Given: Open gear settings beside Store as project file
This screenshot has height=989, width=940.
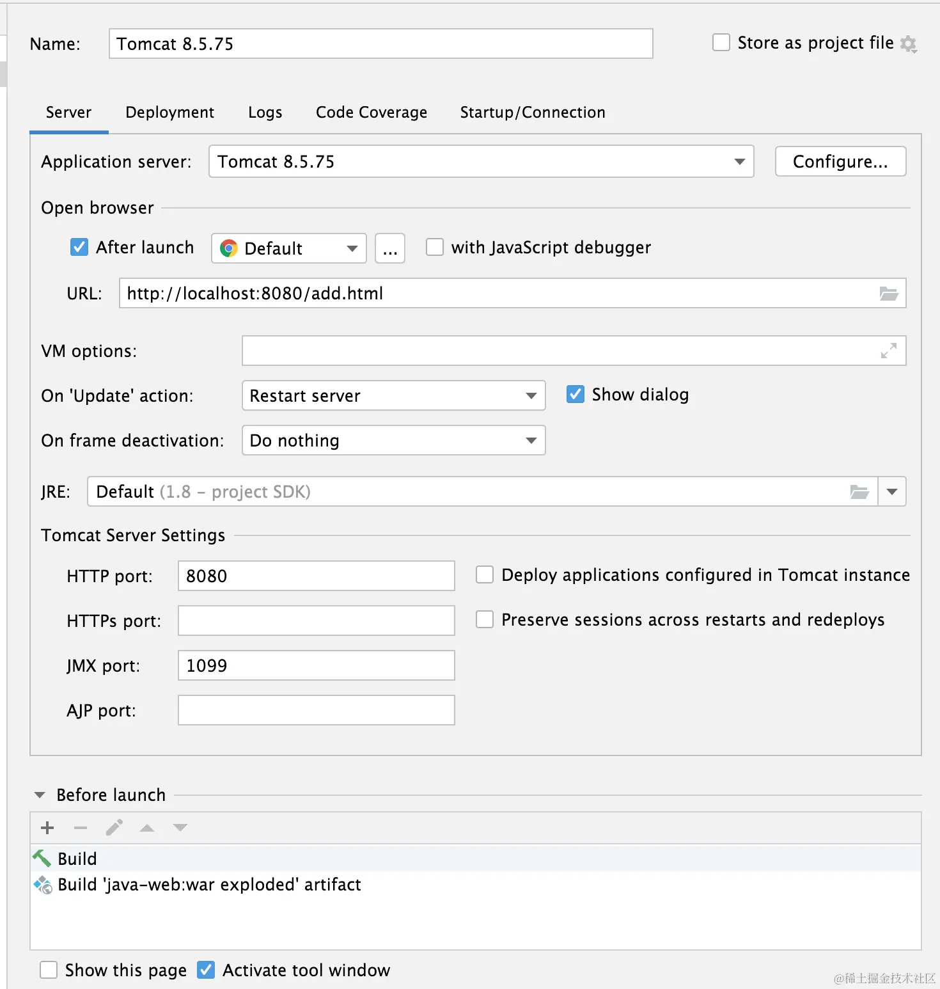Looking at the screenshot, I should (x=909, y=44).
